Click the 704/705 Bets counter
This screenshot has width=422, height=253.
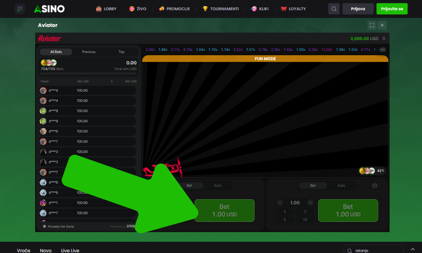click(52, 69)
